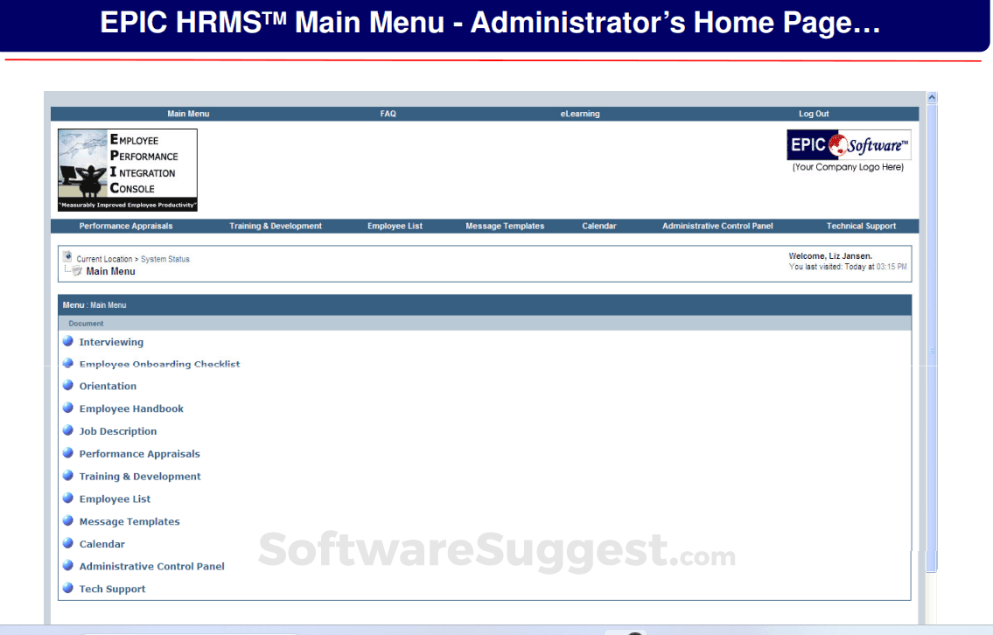This screenshot has width=993, height=635.
Task: Click the bullet icon next to Calendar in list
Action: click(x=68, y=543)
